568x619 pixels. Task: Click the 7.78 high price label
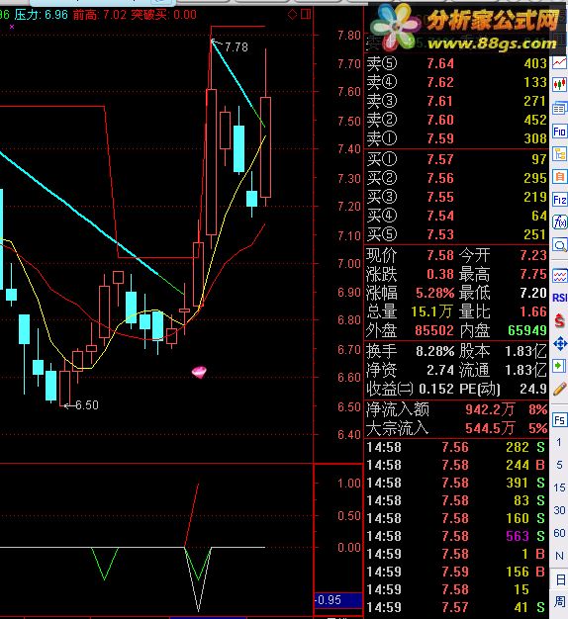click(x=237, y=47)
